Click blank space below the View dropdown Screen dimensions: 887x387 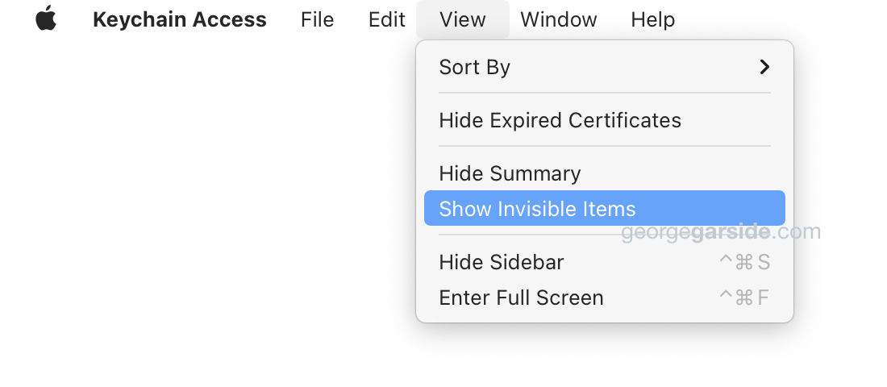[x=605, y=356]
